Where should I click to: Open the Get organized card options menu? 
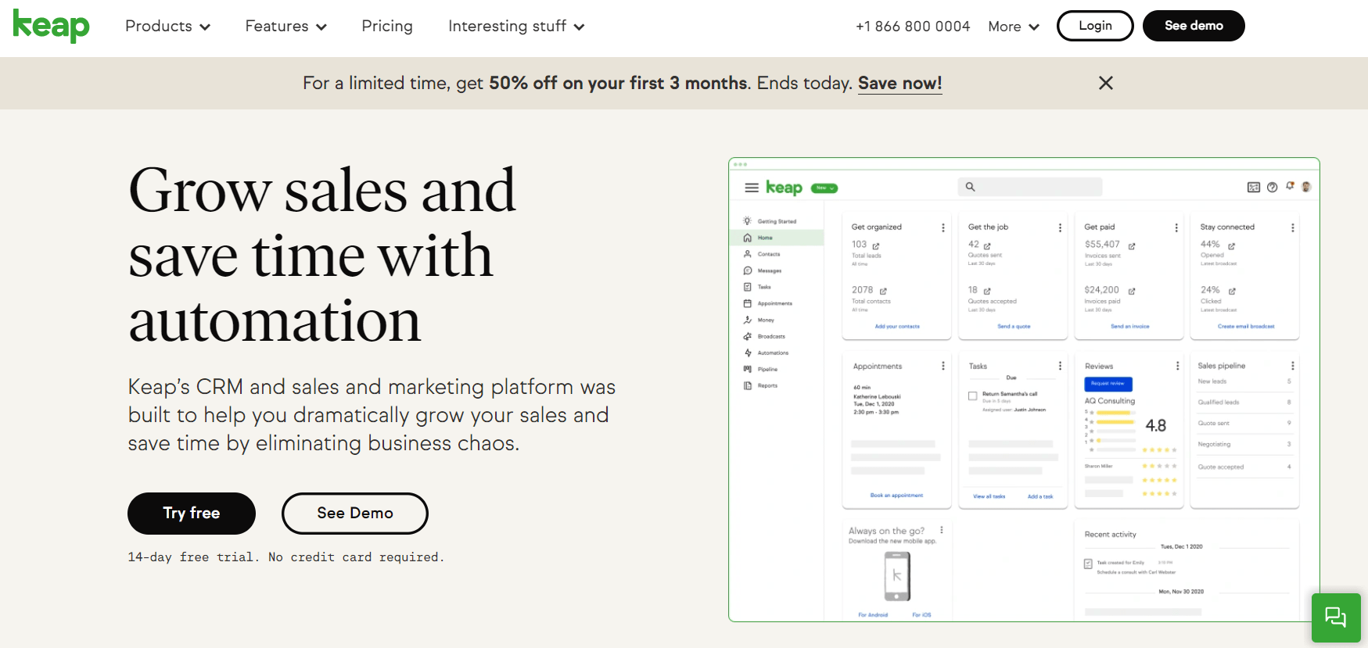(x=943, y=227)
